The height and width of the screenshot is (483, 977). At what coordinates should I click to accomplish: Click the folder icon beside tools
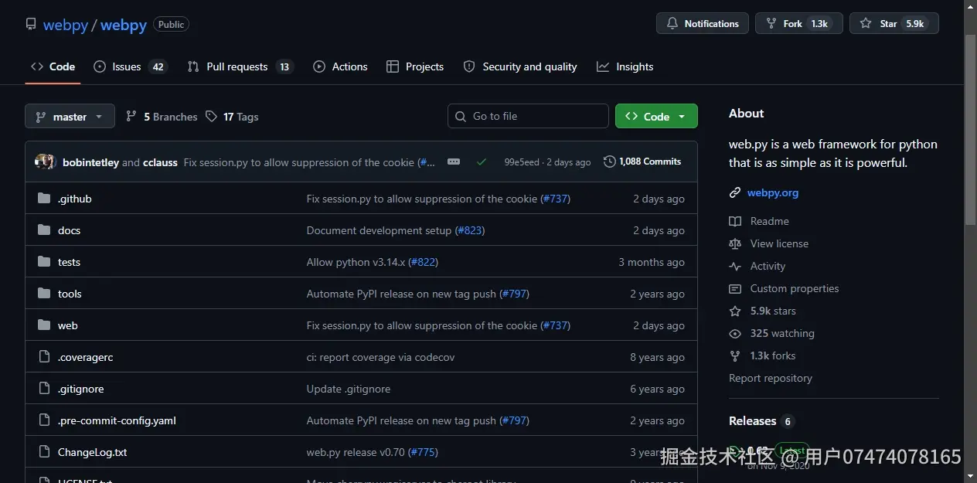(x=44, y=294)
